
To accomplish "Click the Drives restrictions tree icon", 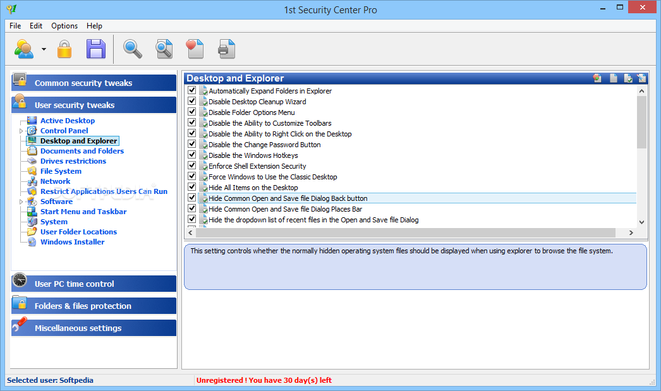I will coord(32,161).
